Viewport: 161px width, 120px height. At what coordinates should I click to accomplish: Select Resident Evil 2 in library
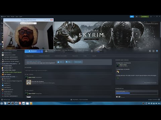pos(8,53)
